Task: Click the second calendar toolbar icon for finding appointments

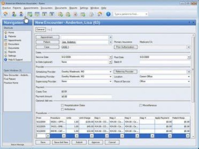Action: pyautogui.click(x=37, y=14)
